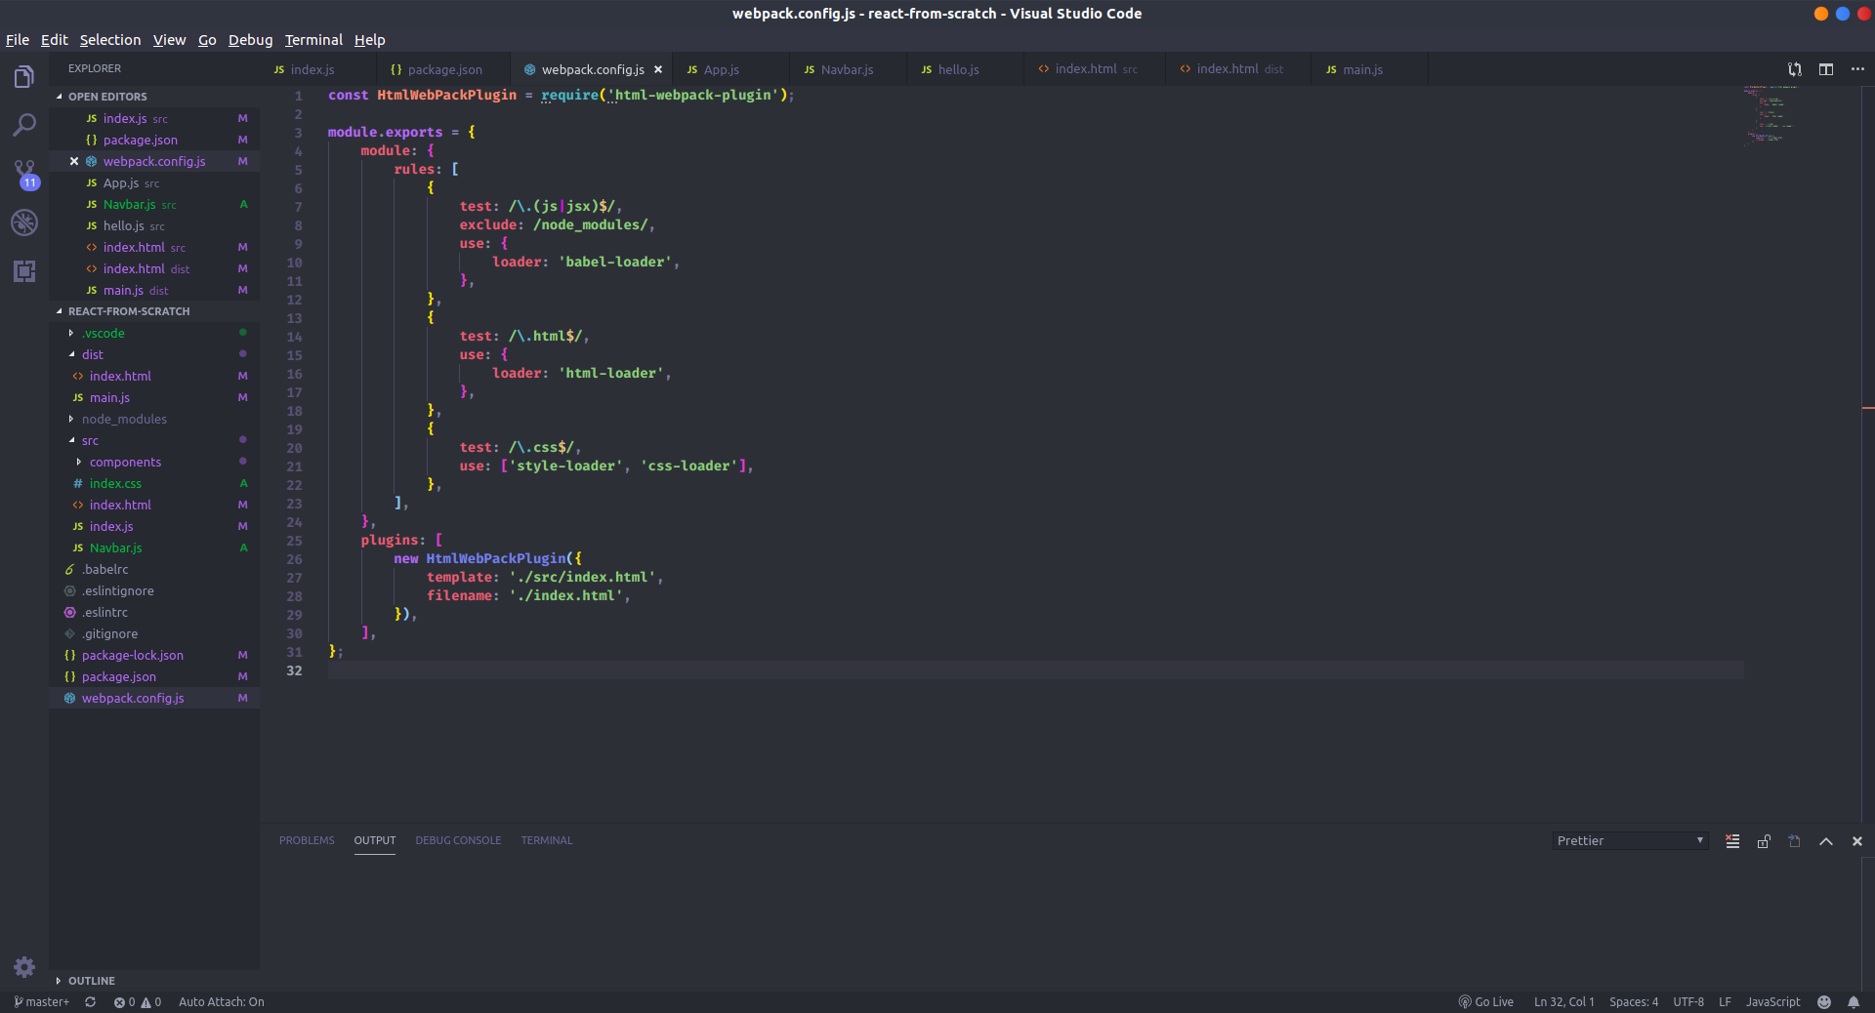Image resolution: width=1875 pixels, height=1013 pixels.
Task: Change end of line sequence LF
Action: click(x=1726, y=1002)
